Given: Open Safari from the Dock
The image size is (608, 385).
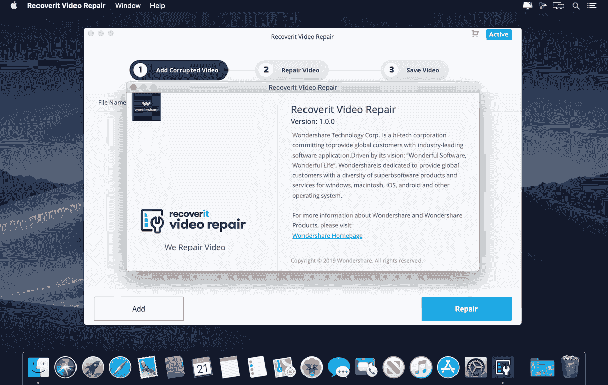Looking at the screenshot, I should [120, 367].
